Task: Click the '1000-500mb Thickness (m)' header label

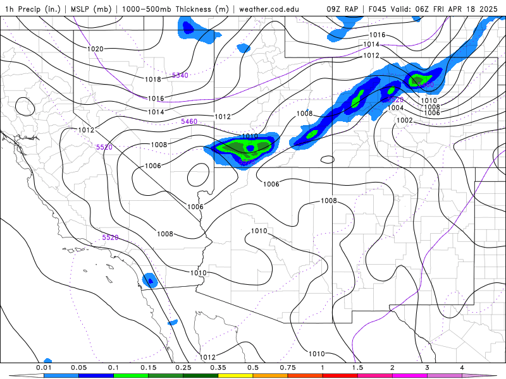Action: tap(176, 9)
